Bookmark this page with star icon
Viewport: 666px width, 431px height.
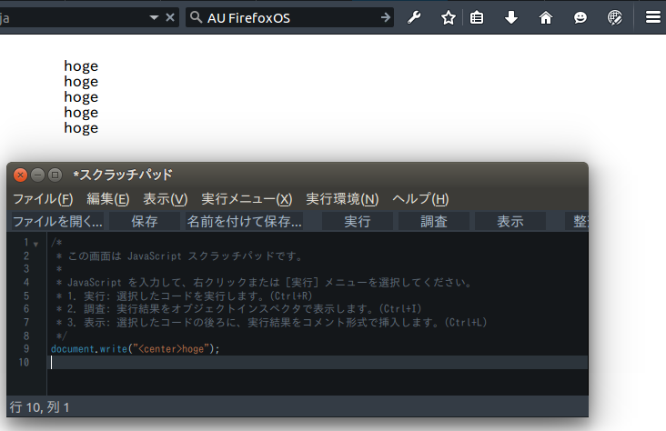click(x=449, y=18)
